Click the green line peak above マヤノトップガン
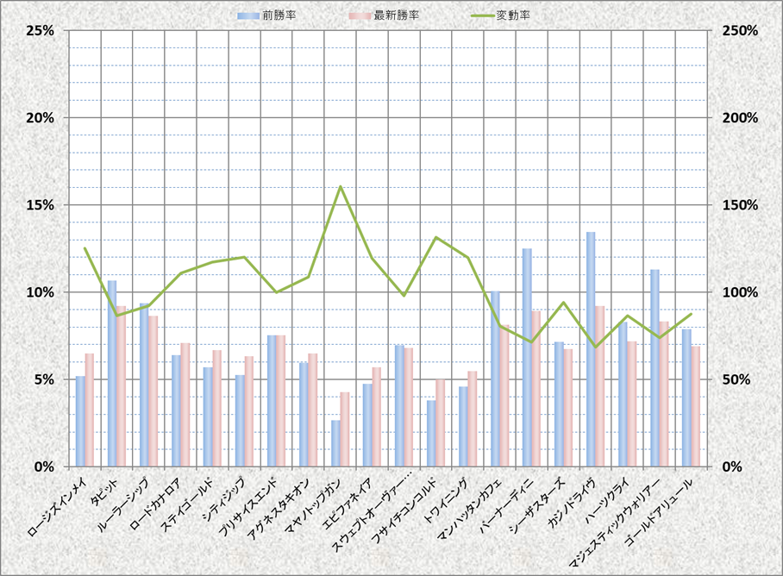 341,187
